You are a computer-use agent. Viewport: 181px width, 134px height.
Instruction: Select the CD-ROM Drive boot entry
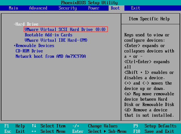click(x=29, y=51)
